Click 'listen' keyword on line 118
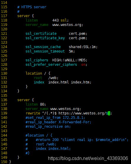 32,20
